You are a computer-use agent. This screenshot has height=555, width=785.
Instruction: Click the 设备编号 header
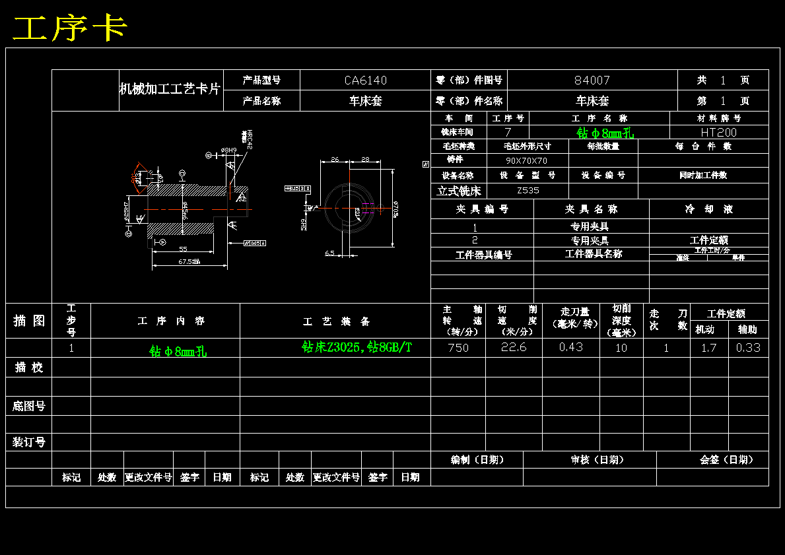[603, 175]
